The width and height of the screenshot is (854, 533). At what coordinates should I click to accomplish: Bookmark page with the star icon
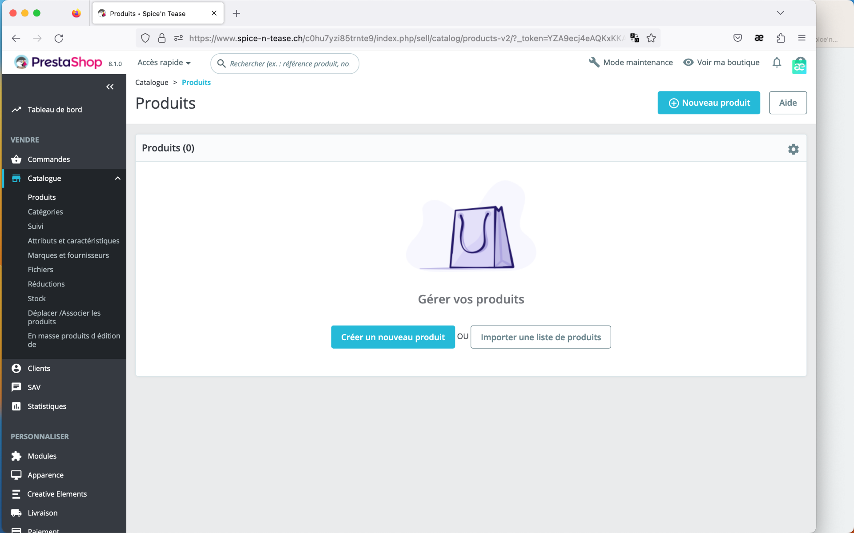tap(651, 38)
